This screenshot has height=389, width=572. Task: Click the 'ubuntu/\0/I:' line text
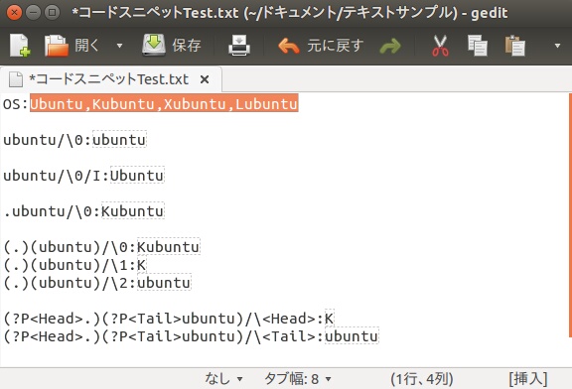tap(57, 176)
